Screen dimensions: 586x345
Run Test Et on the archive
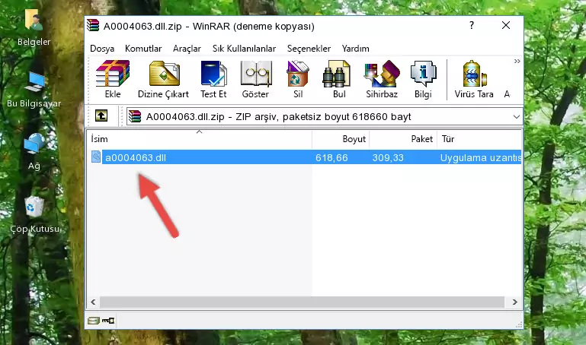pos(213,79)
